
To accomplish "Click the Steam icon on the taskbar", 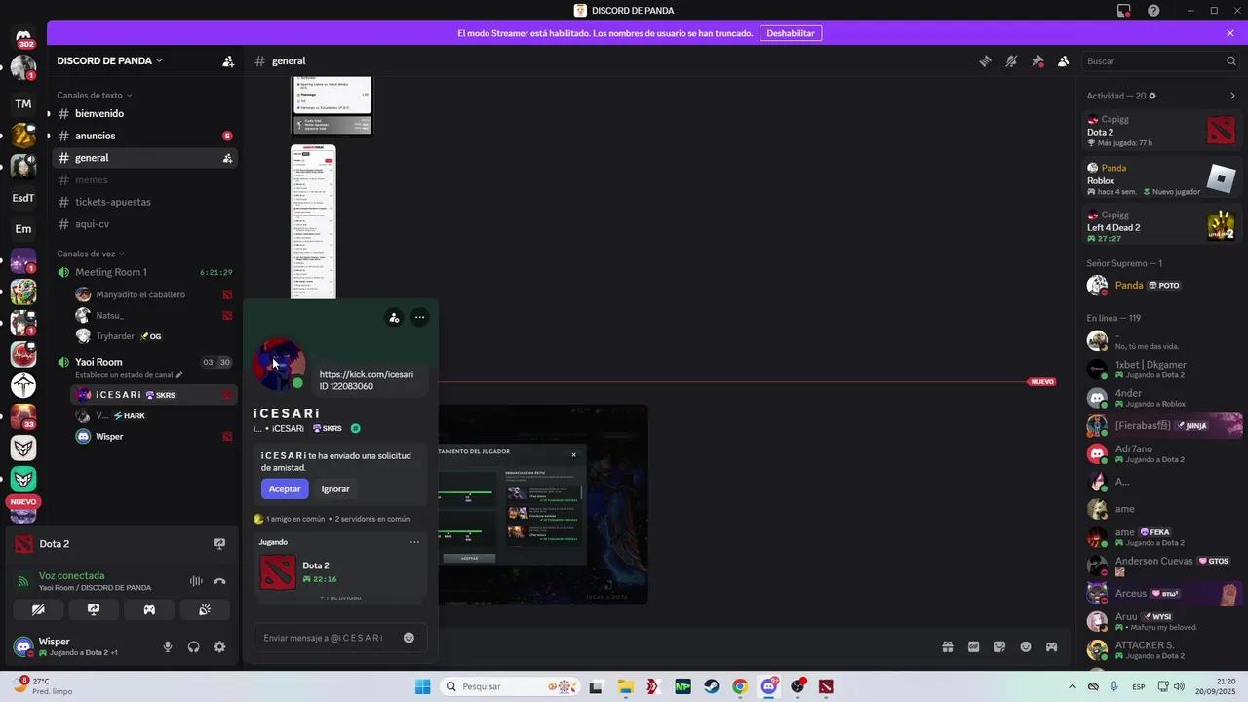I will pos(712,686).
